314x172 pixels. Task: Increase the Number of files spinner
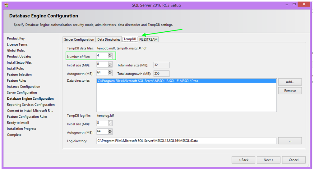click(110, 54)
